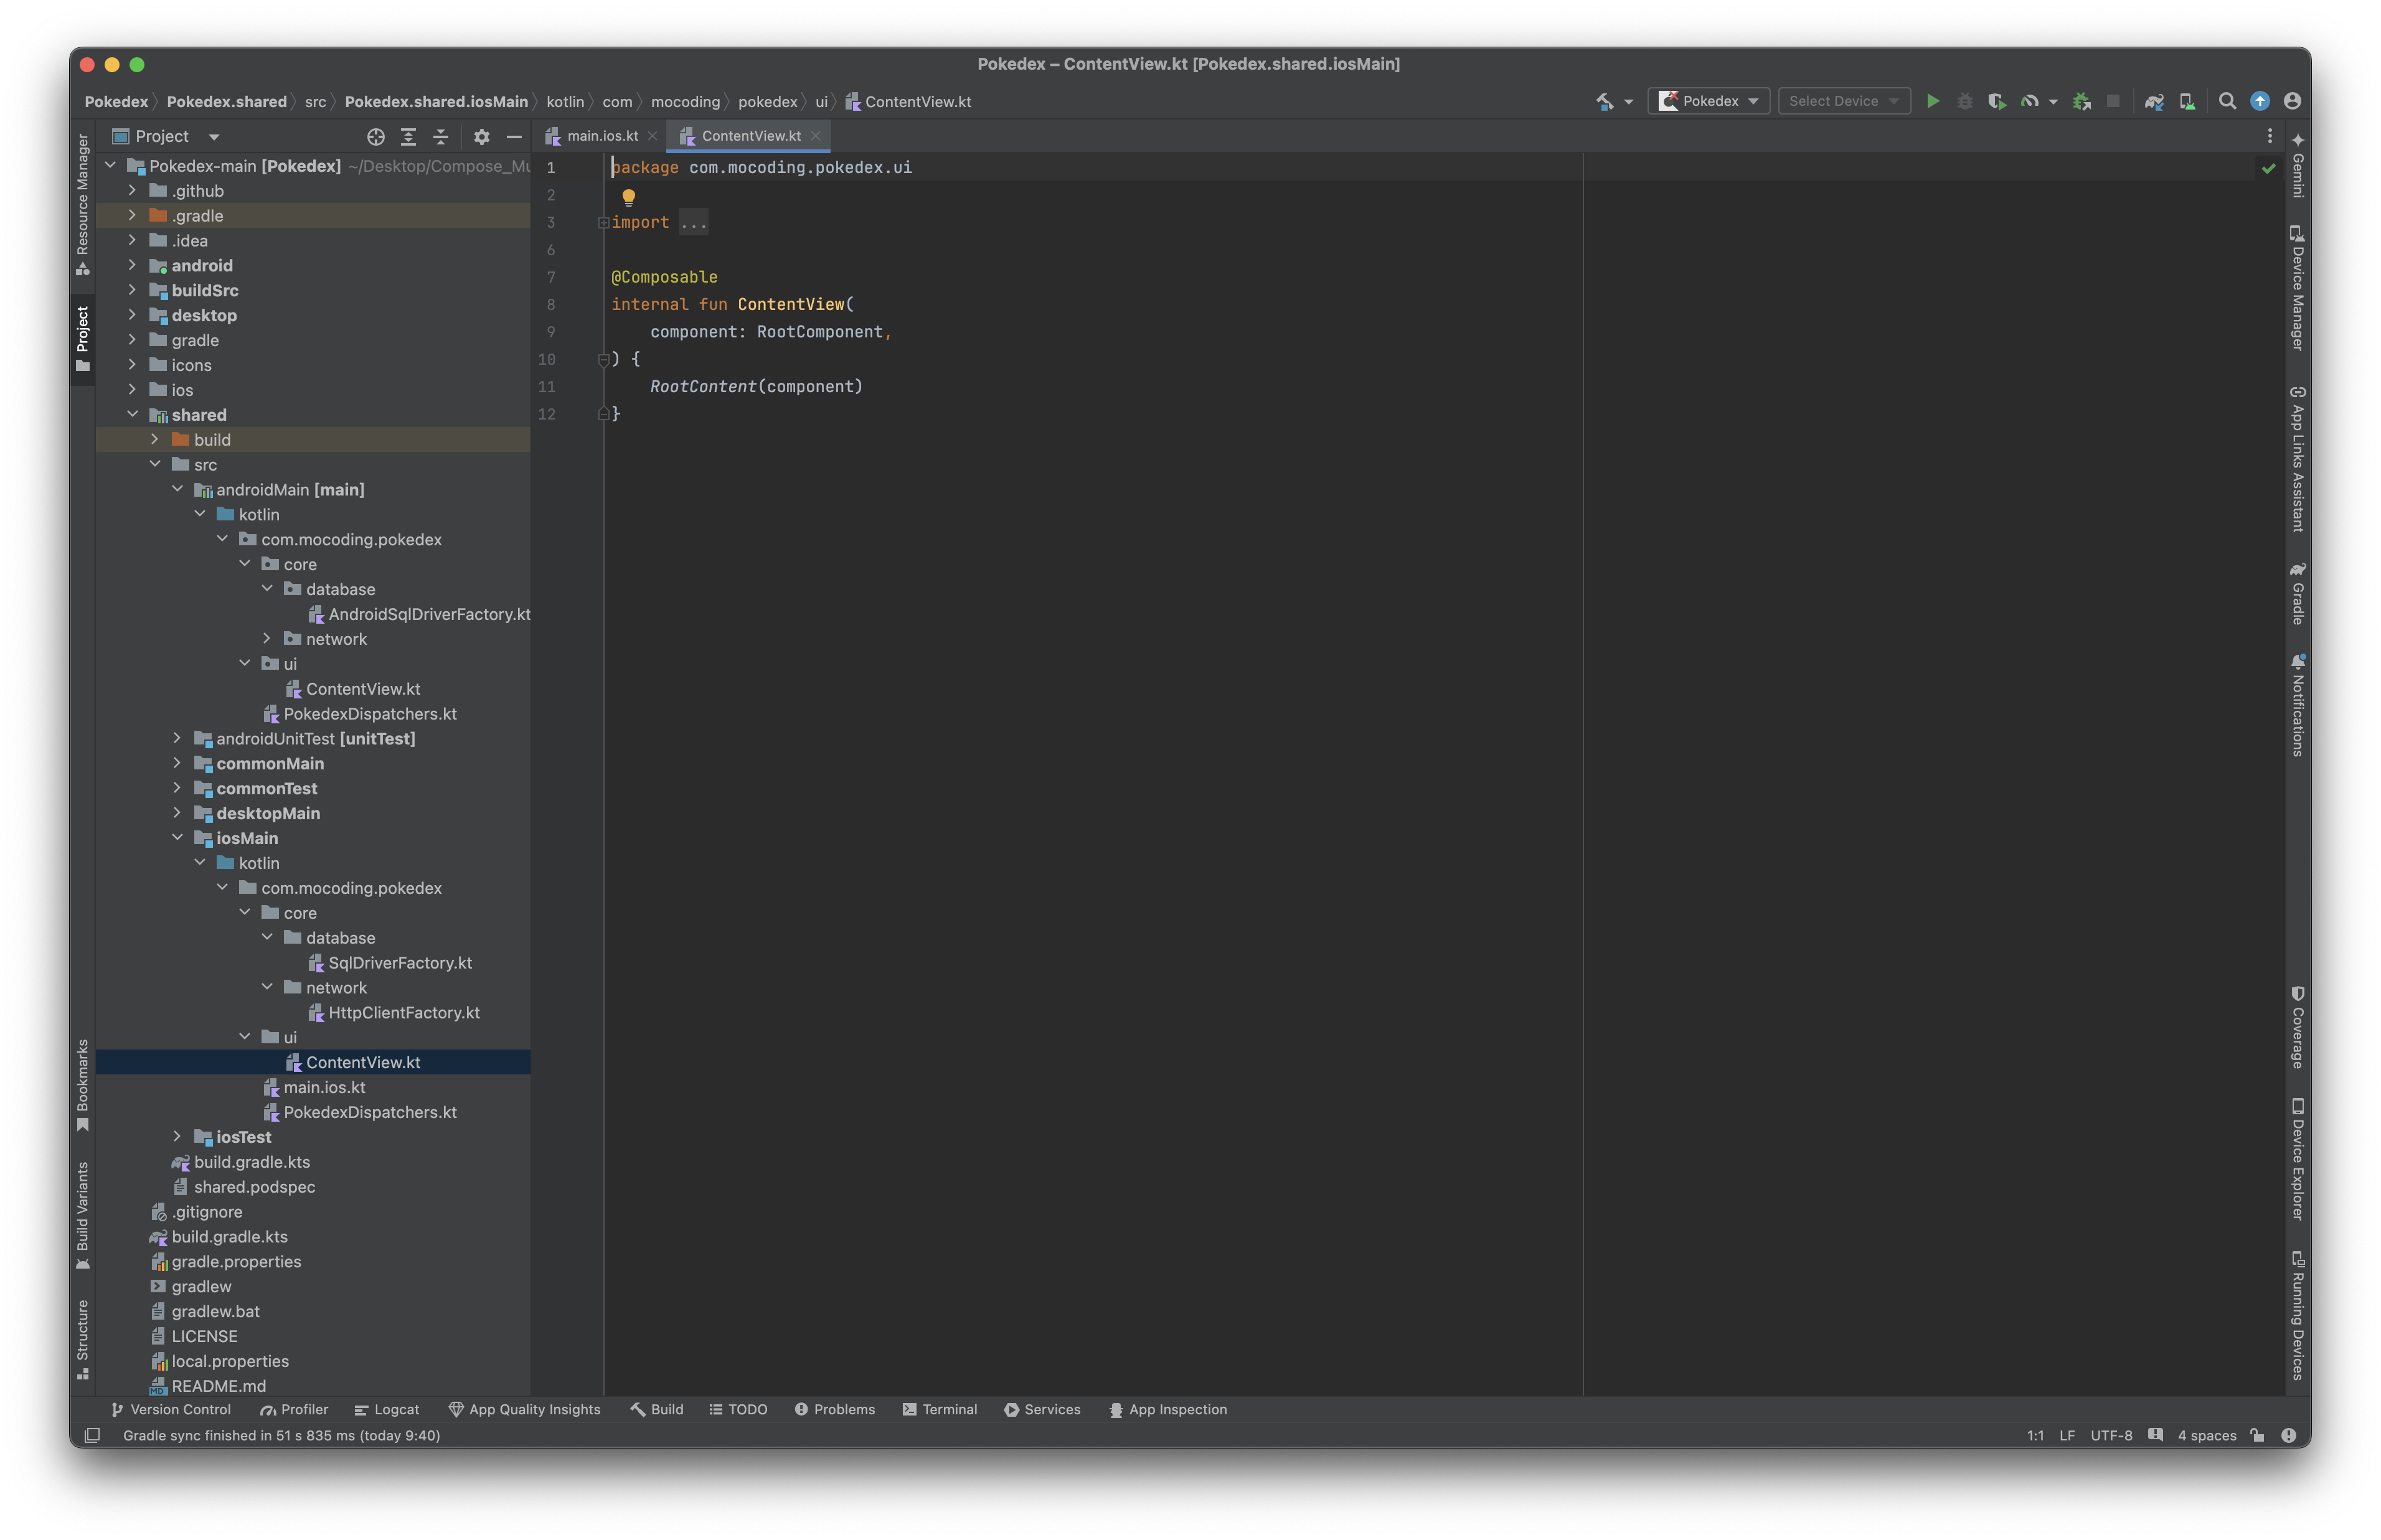Open the Terminal tool window tab
The image size is (2381, 1540).
tap(939, 1409)
